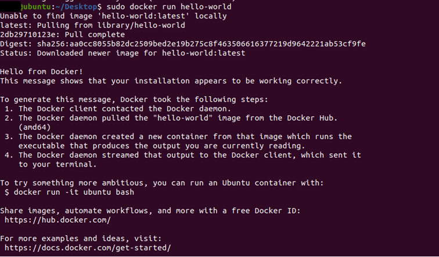Screen dimensions: 439x257
Task: Click the 'Status: Downloaded newer image' line
Action: 123,53
